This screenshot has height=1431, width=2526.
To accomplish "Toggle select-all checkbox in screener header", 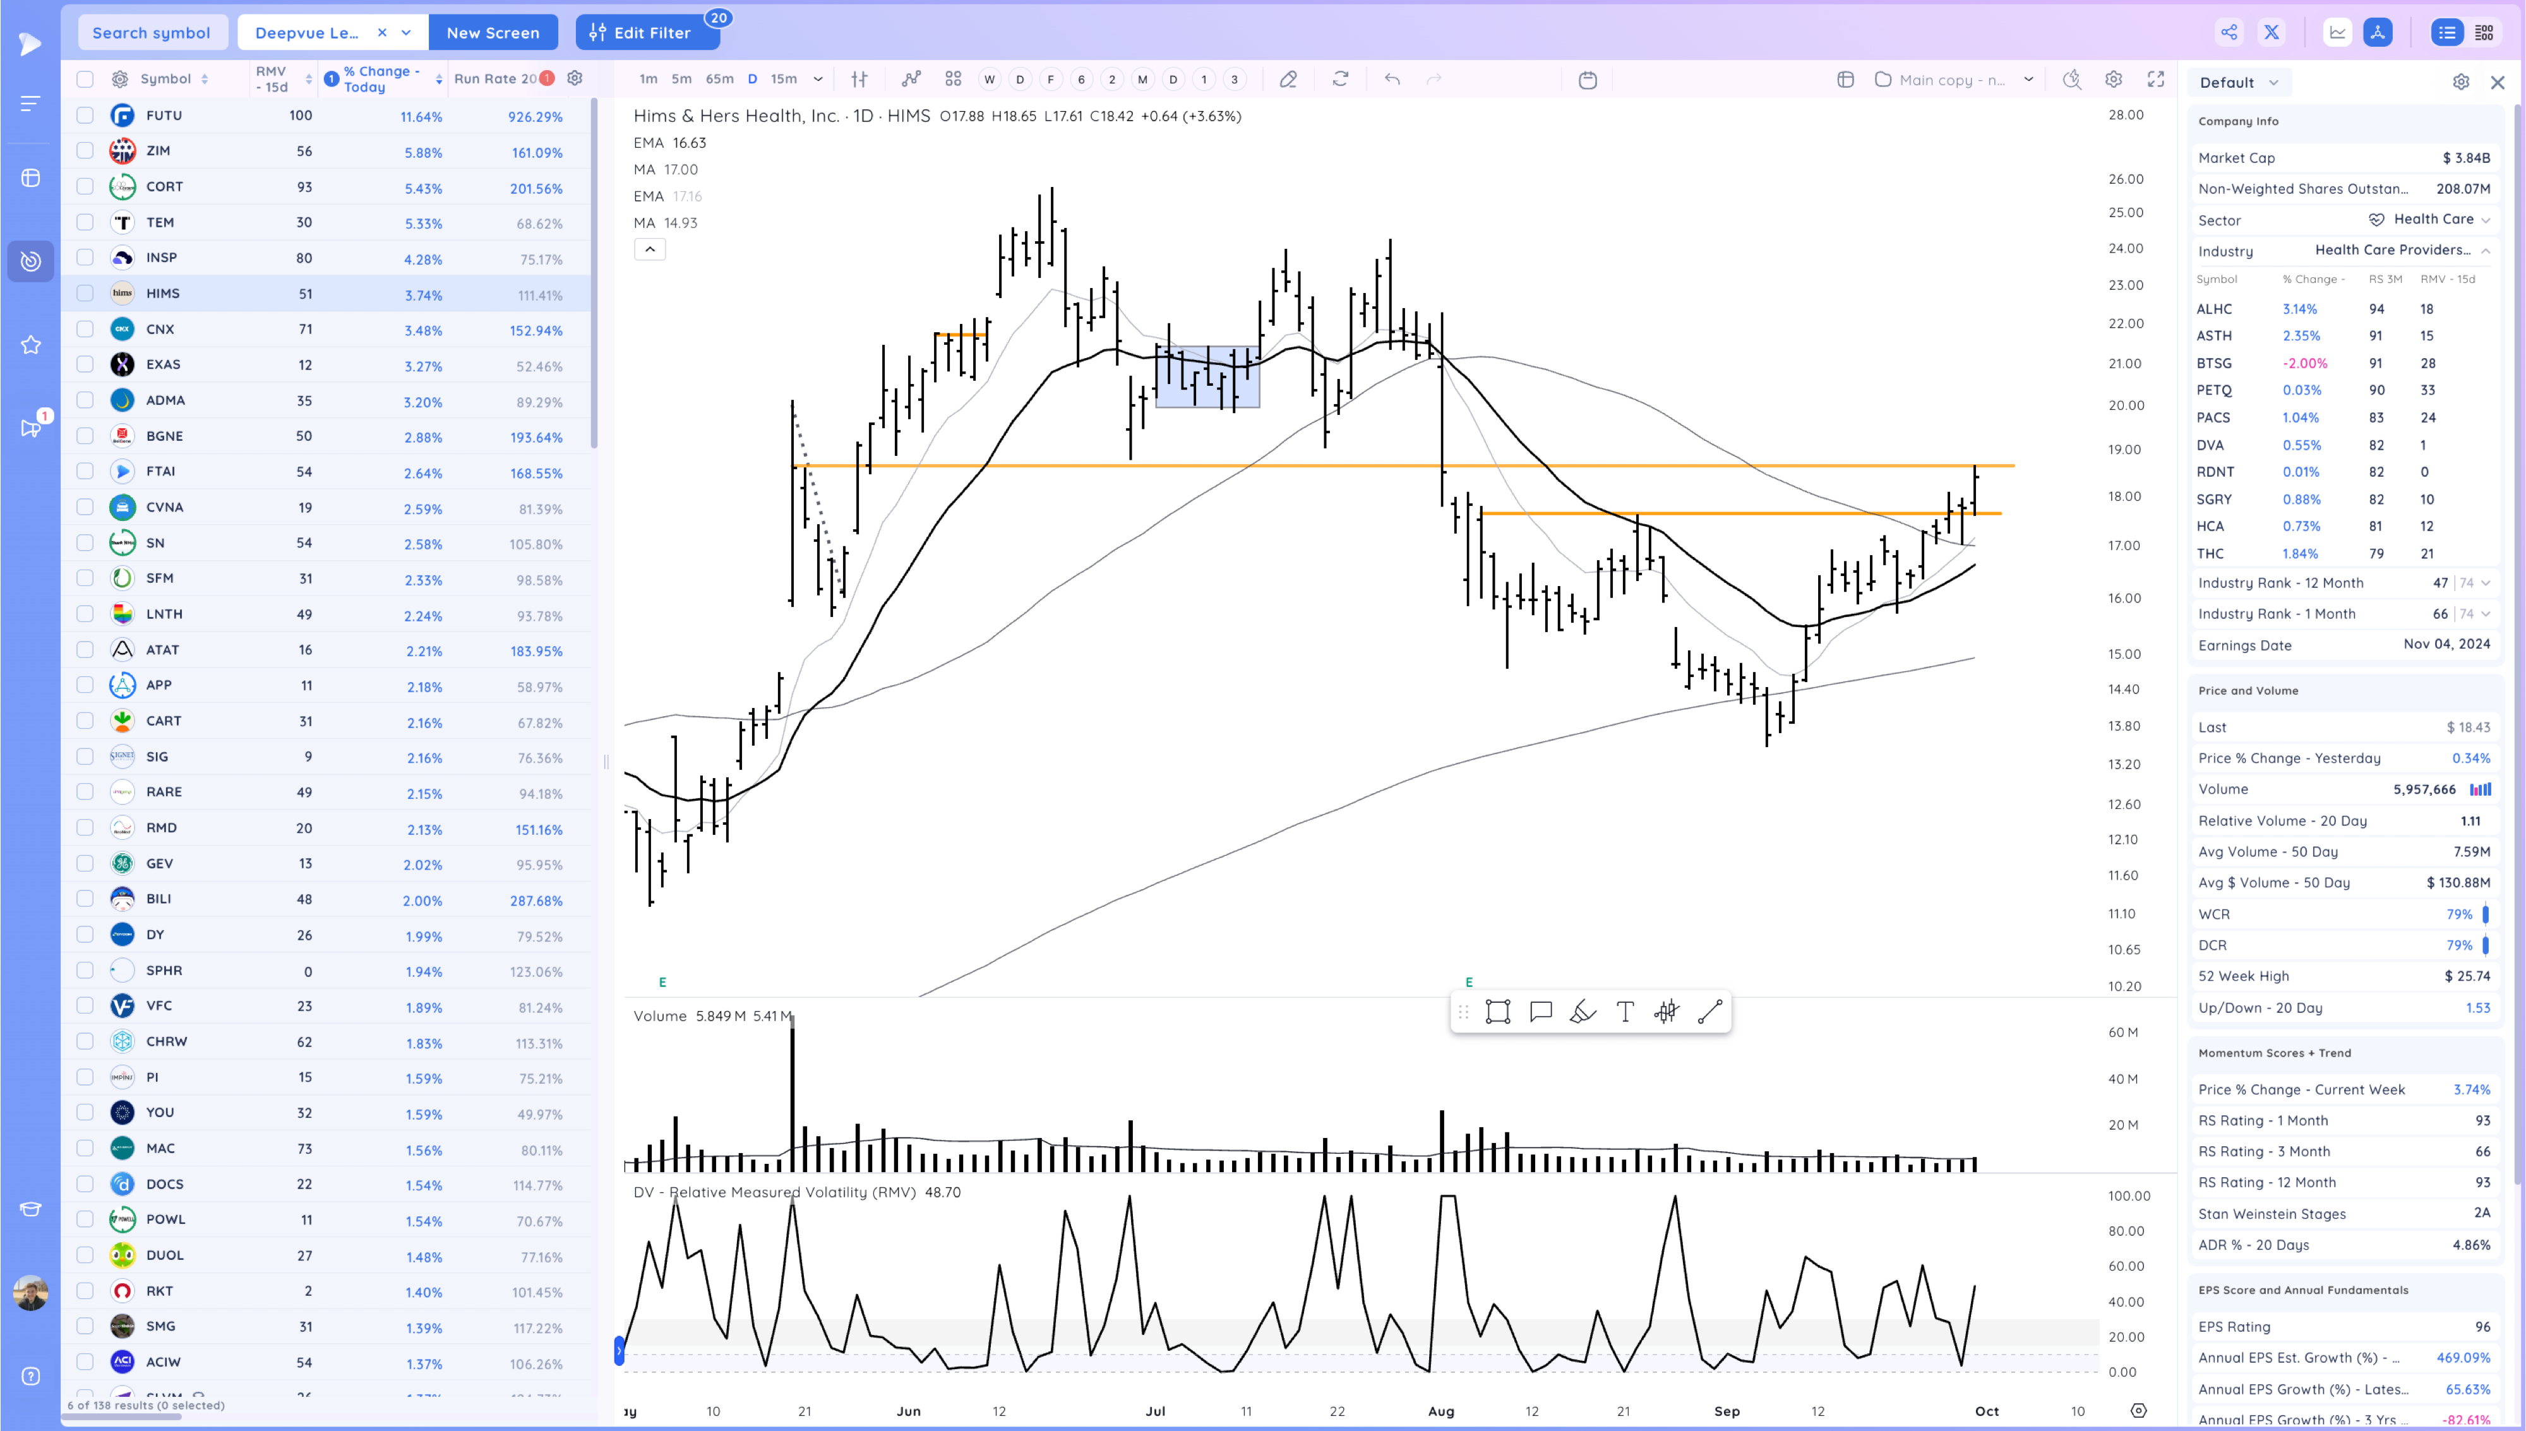I will 85,79.
